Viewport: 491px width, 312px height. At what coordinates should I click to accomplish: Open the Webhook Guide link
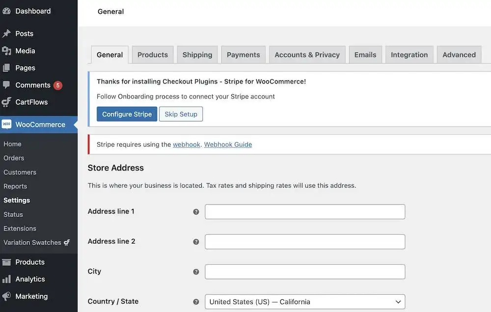(228, 144)
